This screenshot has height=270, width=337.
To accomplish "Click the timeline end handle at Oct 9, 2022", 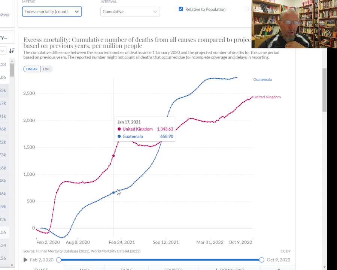I will click(261, 260).
